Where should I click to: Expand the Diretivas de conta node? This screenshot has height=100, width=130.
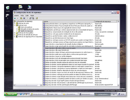(x=15, y=23)
